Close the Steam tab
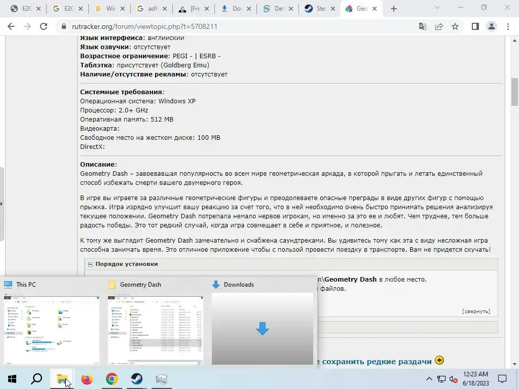 coord(333,9)
